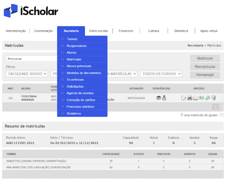Click the TURMA column header
The height and width of the screenshot is (180, 226).
tap(11, 154)
